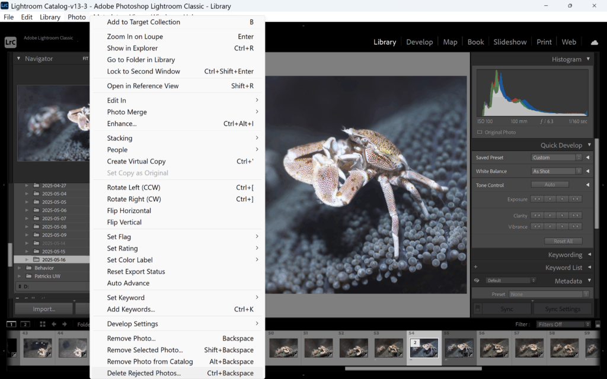The image size is (607, 379).
Task: Expand the 2025-05-16 folder
Action: point(27,259)
